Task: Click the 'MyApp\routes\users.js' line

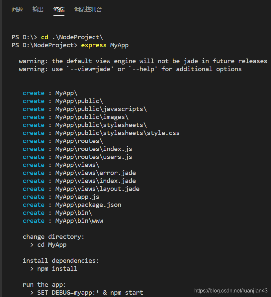Action: [x=77, y=157]
